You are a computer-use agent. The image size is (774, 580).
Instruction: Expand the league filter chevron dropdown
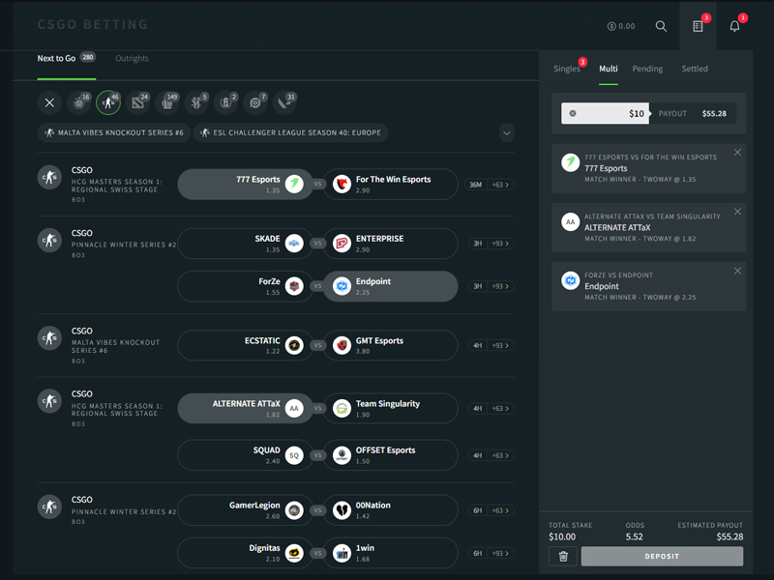coord(506,132)
